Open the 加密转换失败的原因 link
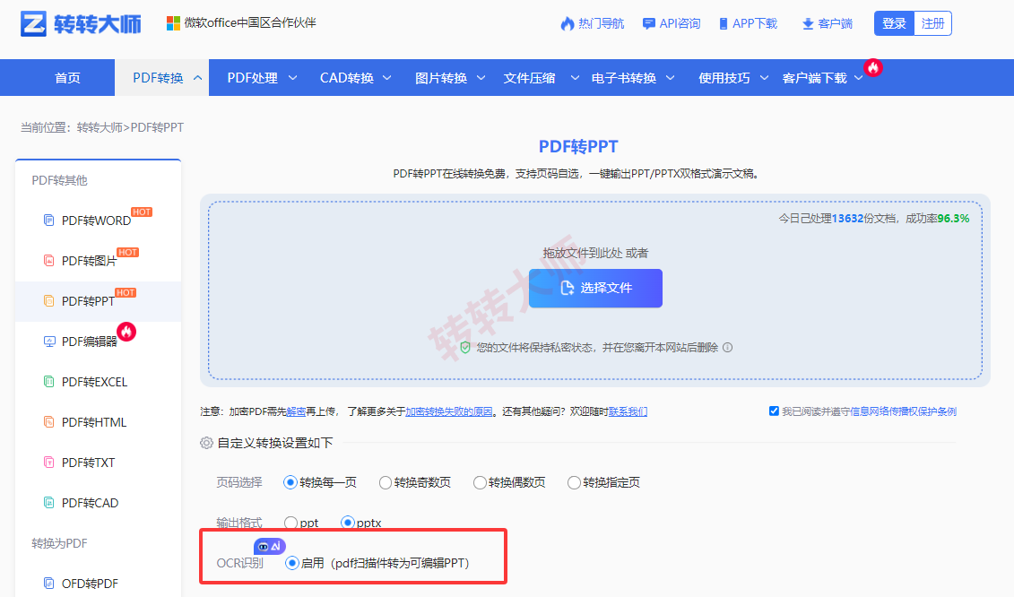 tap(449, 411)
